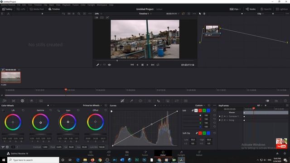Expand the Corrector 1 keyframe track

[227, 116]
